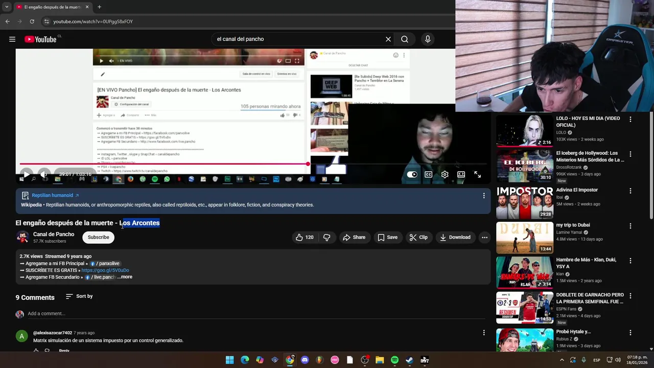Viewport: 654px width, 368px height.
Task: Play the video with the play button
Action: tap(26, 174)
